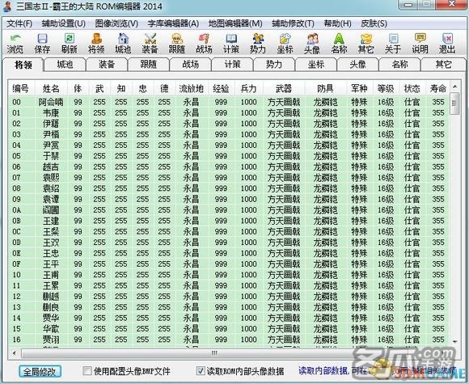The image size is (469, 384).
Task: Click the 关于 about toolbar icon
Action: pos(393,44)
